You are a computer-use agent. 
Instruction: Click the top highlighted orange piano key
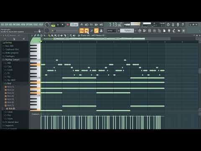[x=35, y=65]
